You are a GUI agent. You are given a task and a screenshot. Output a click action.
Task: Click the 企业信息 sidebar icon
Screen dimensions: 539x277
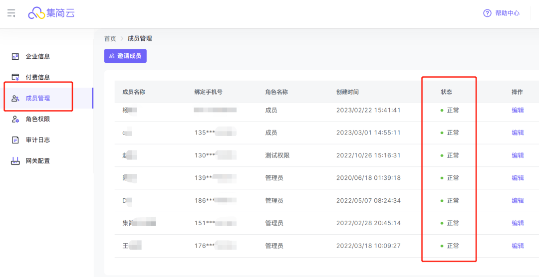[x=15, y=57]
